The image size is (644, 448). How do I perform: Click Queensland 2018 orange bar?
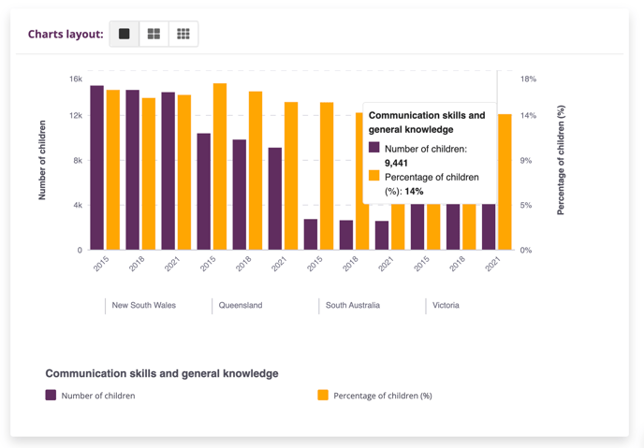pos(256,170)
